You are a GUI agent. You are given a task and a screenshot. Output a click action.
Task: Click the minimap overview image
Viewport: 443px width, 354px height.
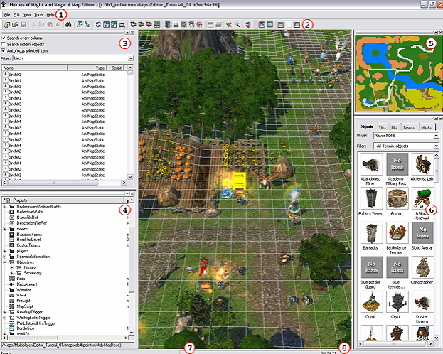(x=399, y=73)
